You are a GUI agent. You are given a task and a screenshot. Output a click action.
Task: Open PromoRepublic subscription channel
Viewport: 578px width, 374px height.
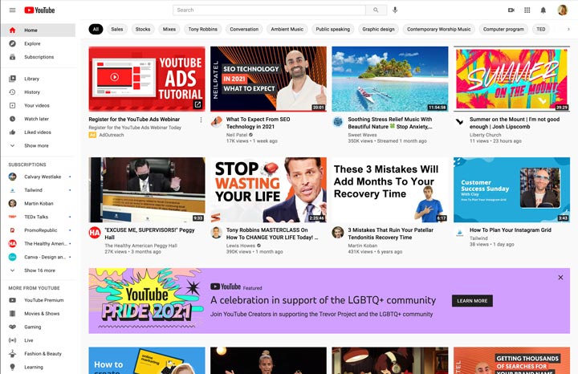39,230
